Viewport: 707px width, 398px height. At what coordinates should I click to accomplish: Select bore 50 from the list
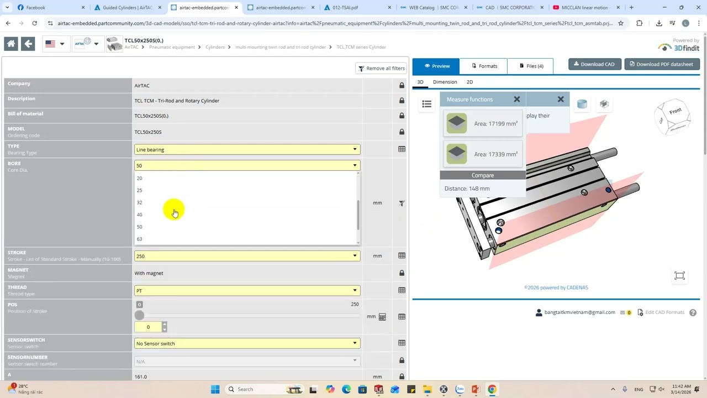(x=246, y=227)
